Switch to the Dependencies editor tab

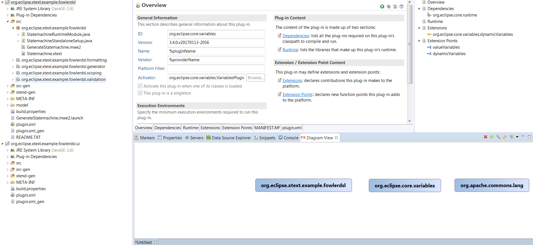168,128
